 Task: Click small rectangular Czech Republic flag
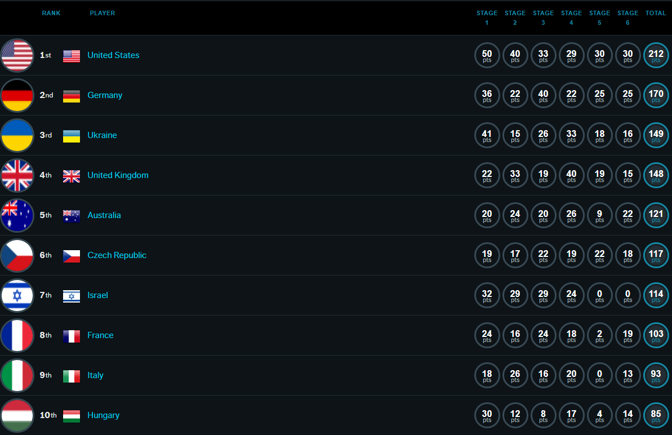coord(72,256)
